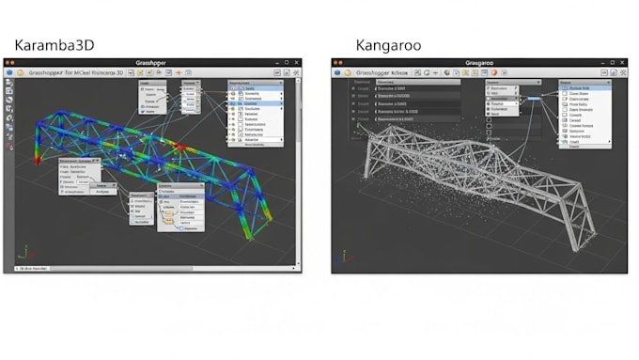639x360 pixels.
Task: Expand the arrow on the bottom 'Foaett' row in Kangaroo panel
Action: click(609, 142)
